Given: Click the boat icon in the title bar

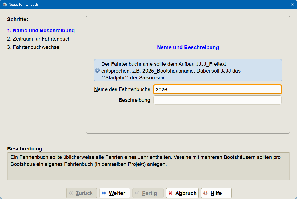Looking at the screenshot, I should pos(5,4).
